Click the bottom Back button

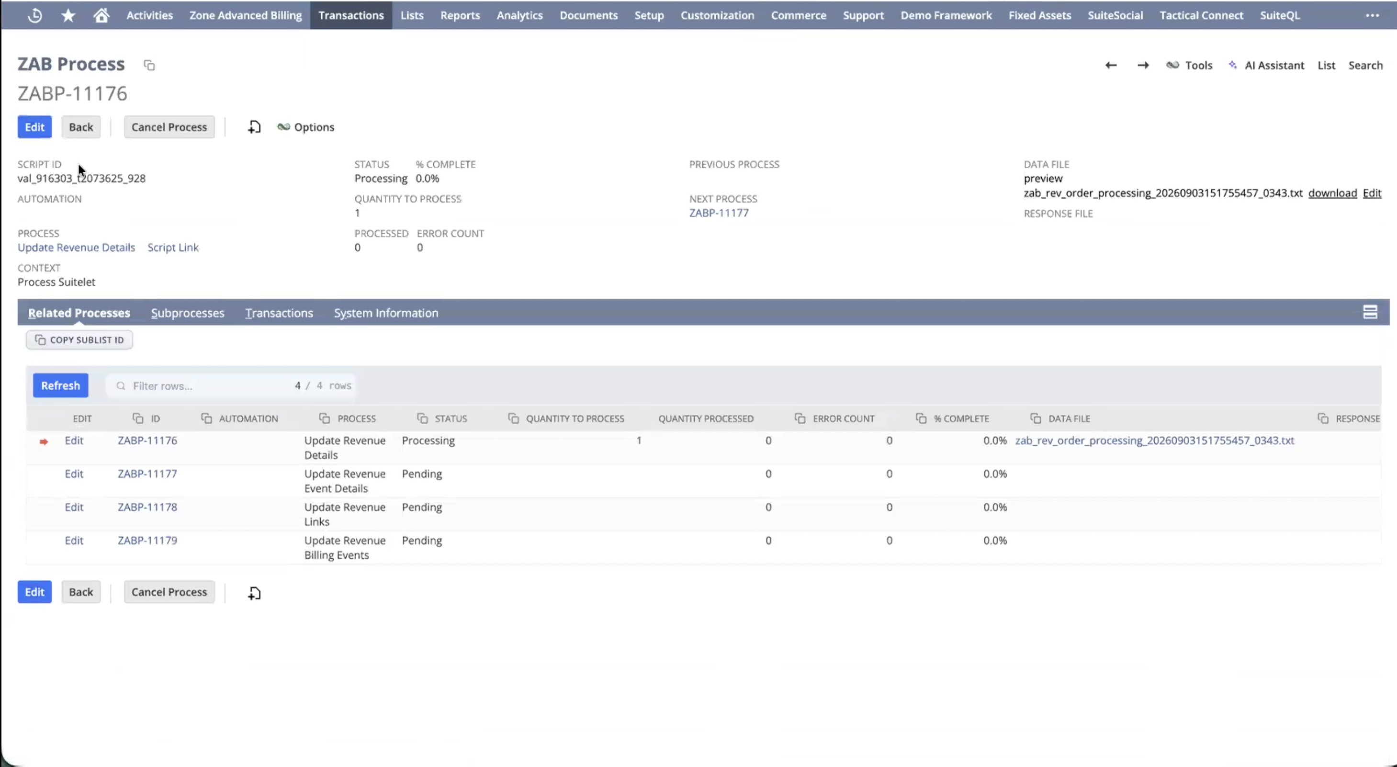[81, 592]
